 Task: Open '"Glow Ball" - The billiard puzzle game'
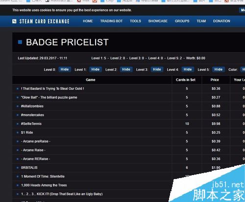49,97
